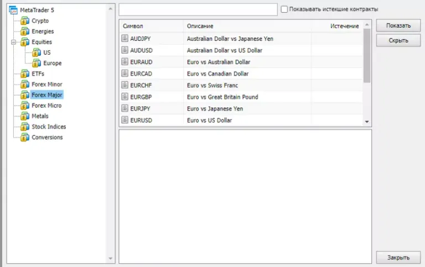Select the MetaTrader 5 root label

click(x=37, y=10)
